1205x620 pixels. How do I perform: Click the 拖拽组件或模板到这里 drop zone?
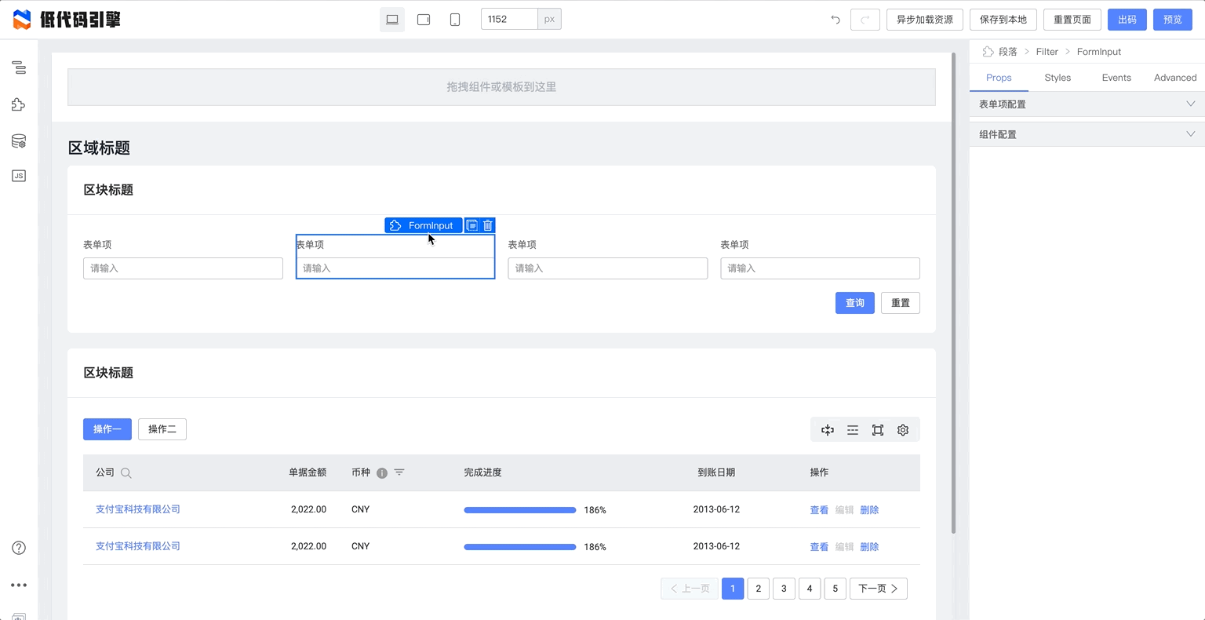pyautogui.click(x=501, y=87)
